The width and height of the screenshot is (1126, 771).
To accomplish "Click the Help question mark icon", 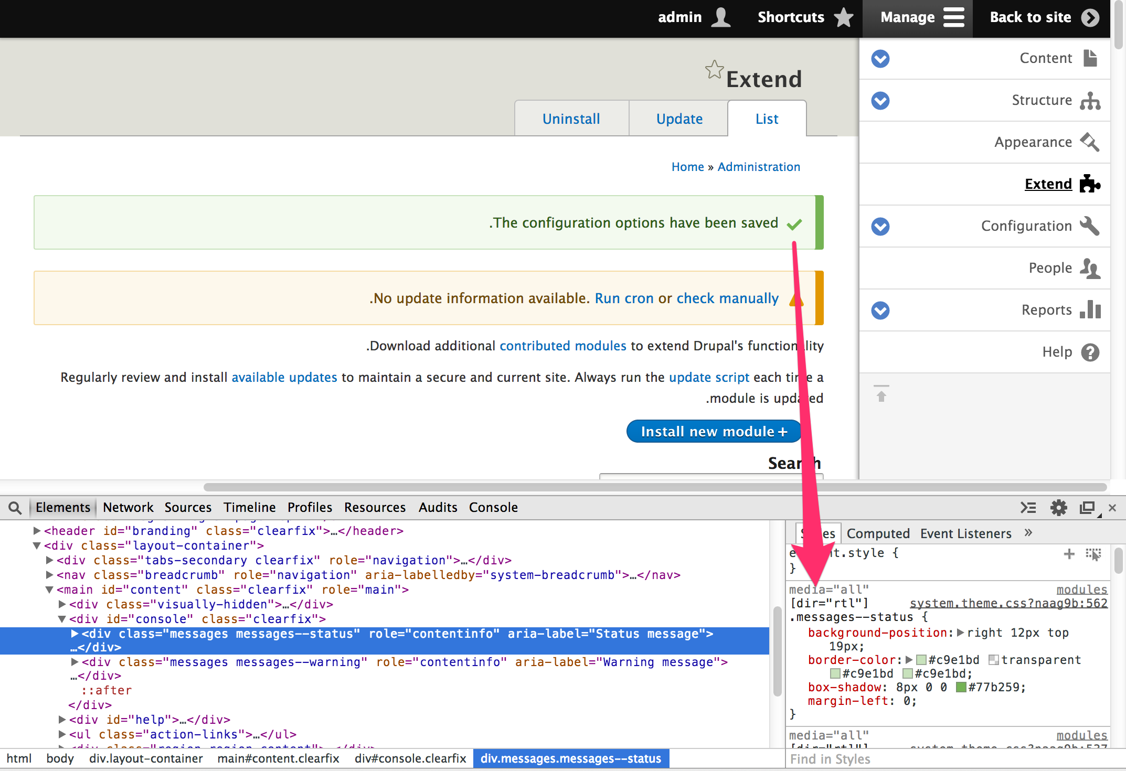I will coord(1090,352).
